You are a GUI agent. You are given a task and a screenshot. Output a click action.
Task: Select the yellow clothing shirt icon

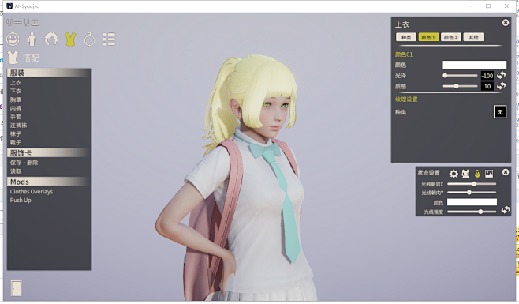[70, 39]
